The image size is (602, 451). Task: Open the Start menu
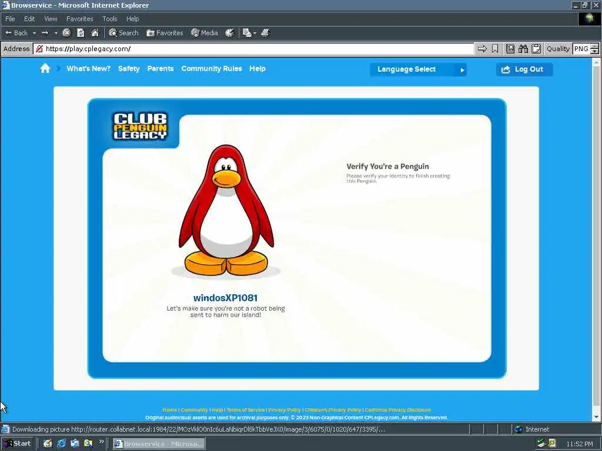[x=17, y=444]
